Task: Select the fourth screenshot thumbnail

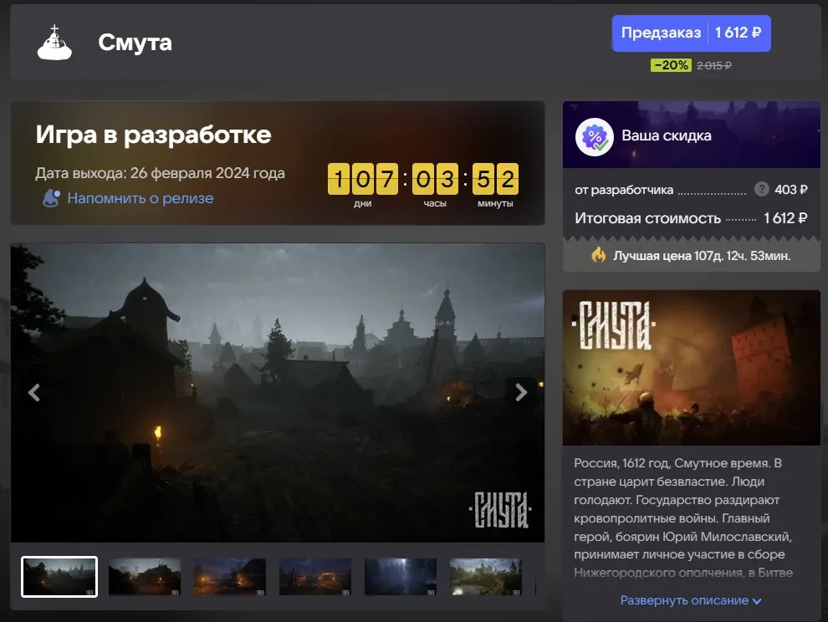Action: [x=315, y=577]
